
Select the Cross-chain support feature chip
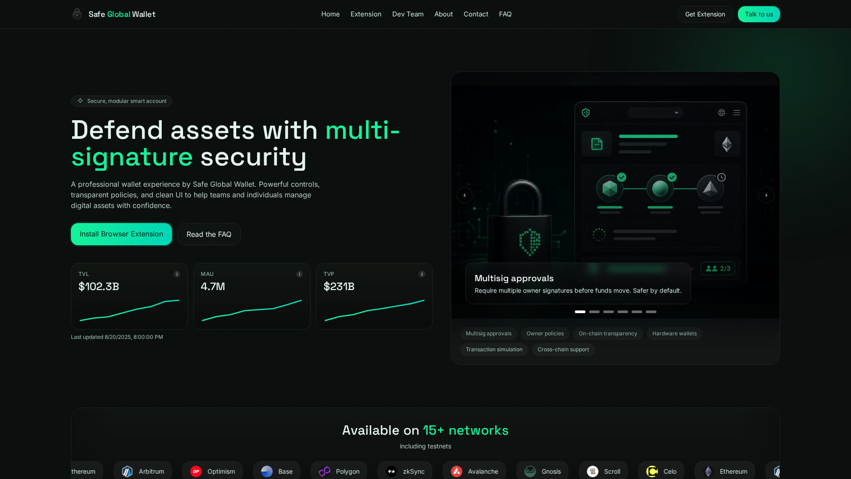click(x=563, y=349)
